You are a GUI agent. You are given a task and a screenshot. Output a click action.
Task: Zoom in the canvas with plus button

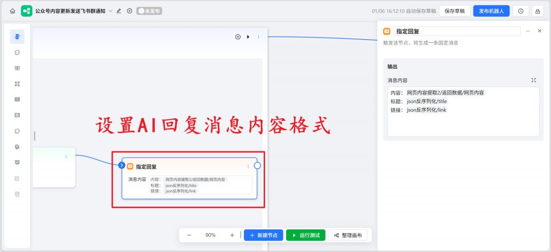tap(232, 235)
